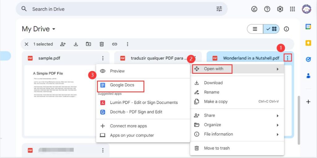Select the Wonderland in a Nutshell.pdf title
This screenshot has height=158, width=317.
[251, 58]
